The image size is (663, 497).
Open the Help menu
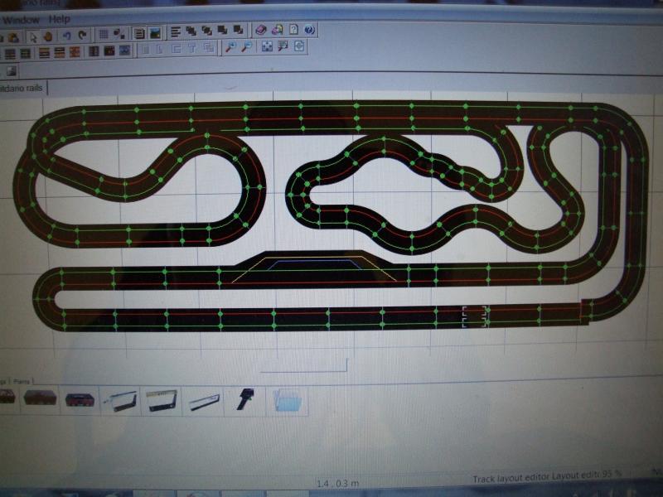tap(59, 18)
